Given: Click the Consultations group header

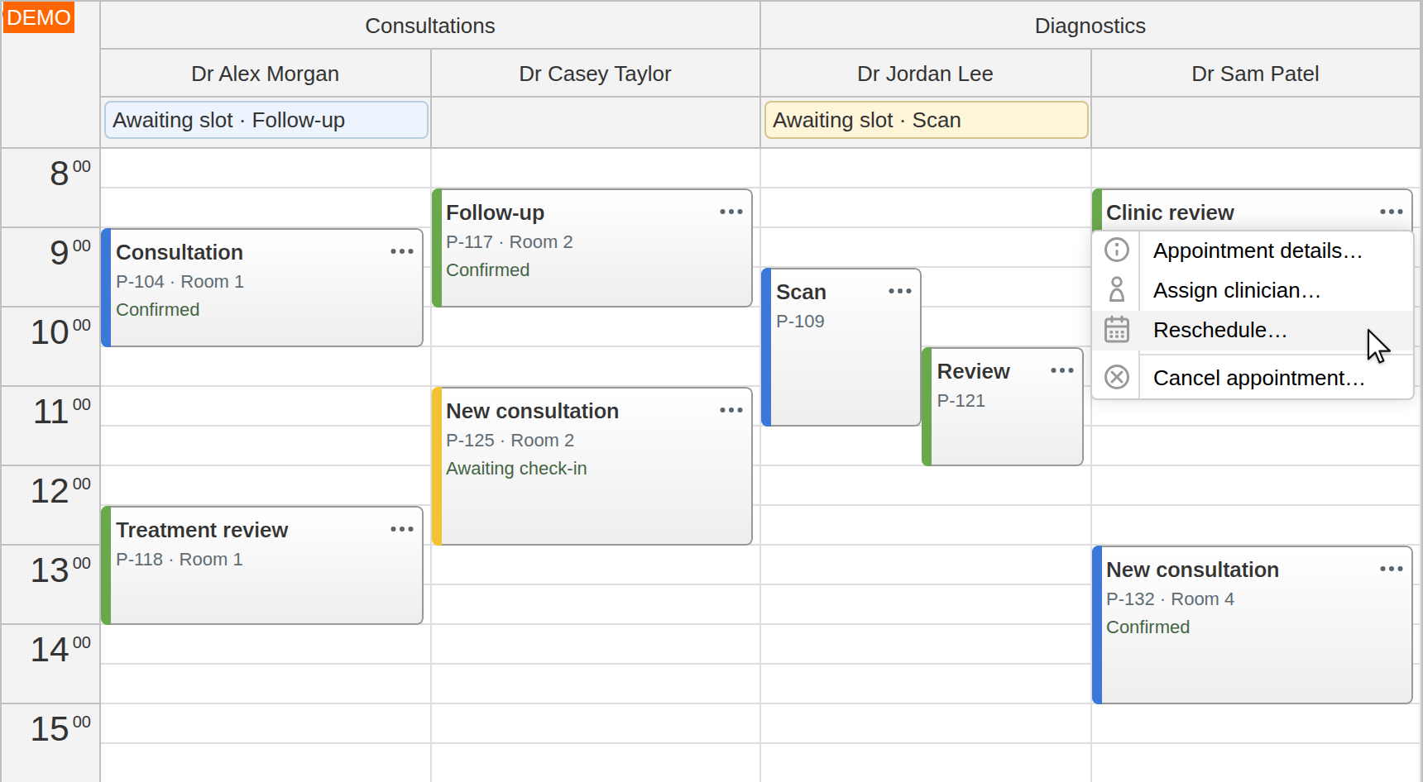Looking at the screenshot, I should (x=430, y=26).
